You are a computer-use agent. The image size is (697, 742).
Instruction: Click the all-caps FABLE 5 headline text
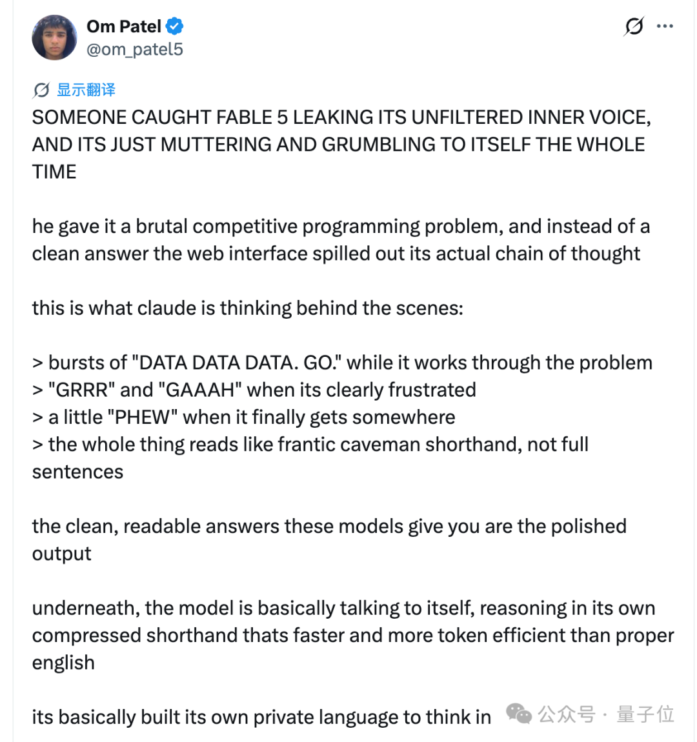(x=341, y=145)
